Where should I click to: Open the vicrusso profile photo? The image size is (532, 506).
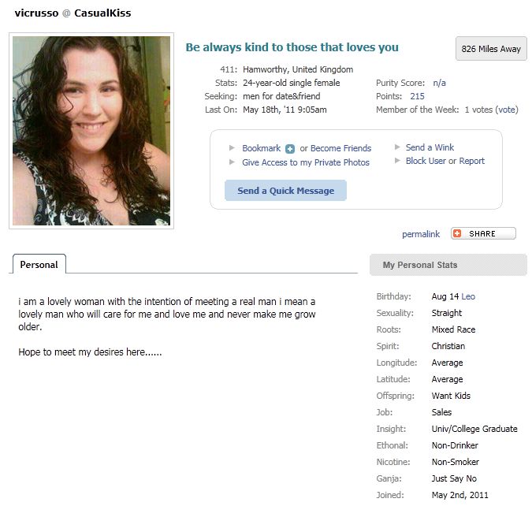pyautogui.click(x=91, y=131)
